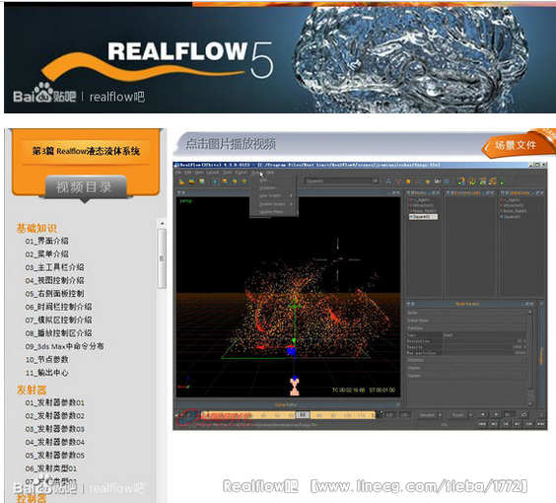The height and width of the screenshot is (503, 556).
Task: Click RealFlow save project toolbar icon
Action: pos(201,181)
